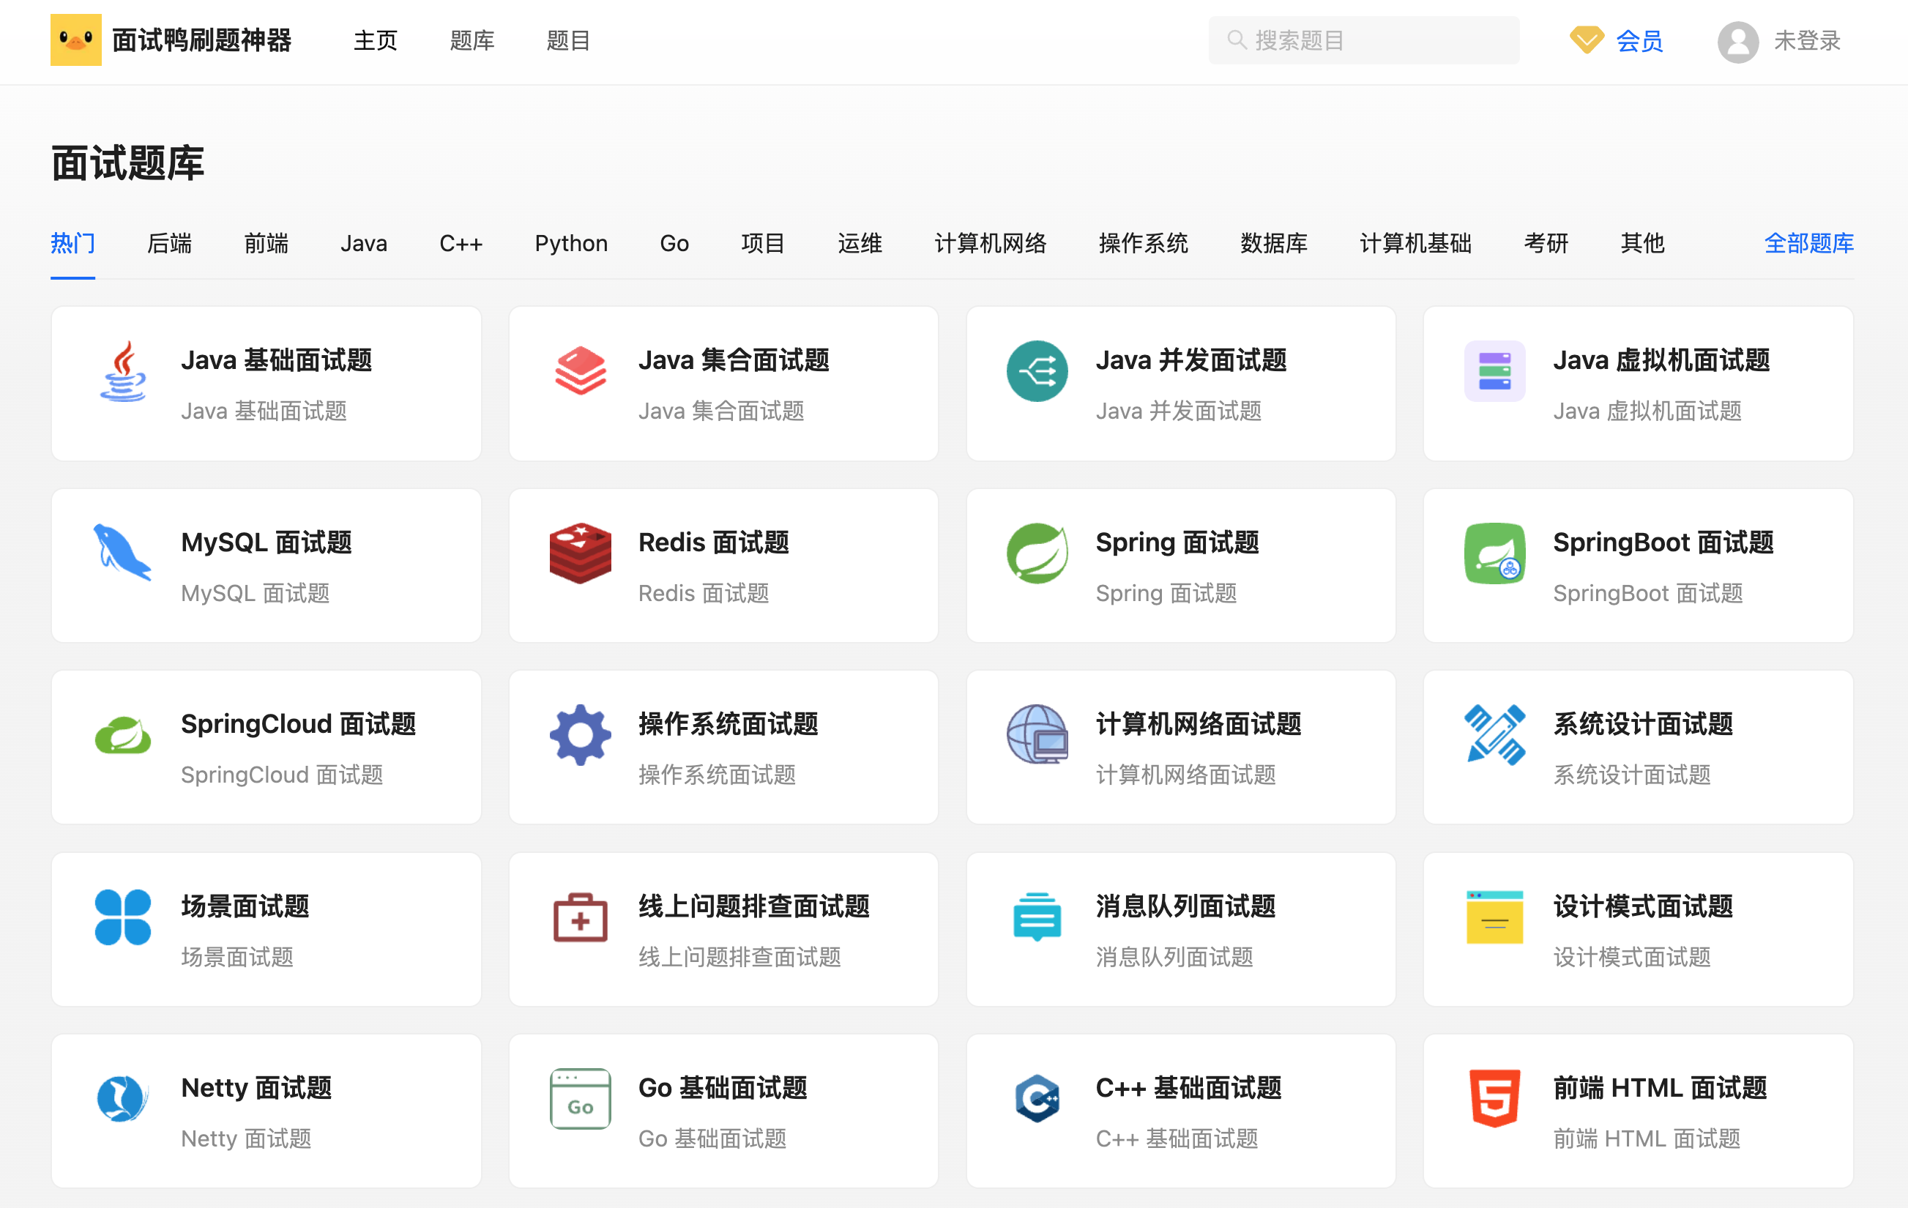Viewport: 1908px width, 1208px height.
Task: Open the 全部题库 link
Action: pyautogui.click(x=1808, y=243)
